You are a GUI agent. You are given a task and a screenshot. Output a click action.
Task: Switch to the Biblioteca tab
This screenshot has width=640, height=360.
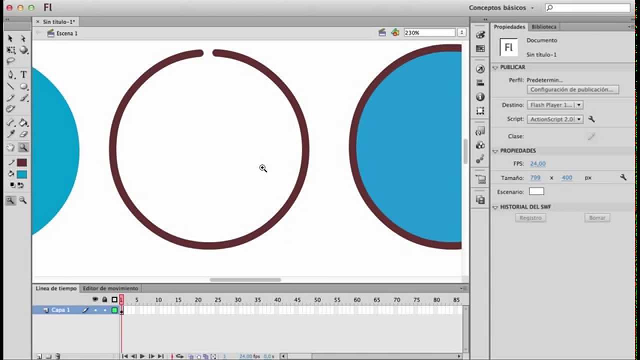click(x=543, y=27)
